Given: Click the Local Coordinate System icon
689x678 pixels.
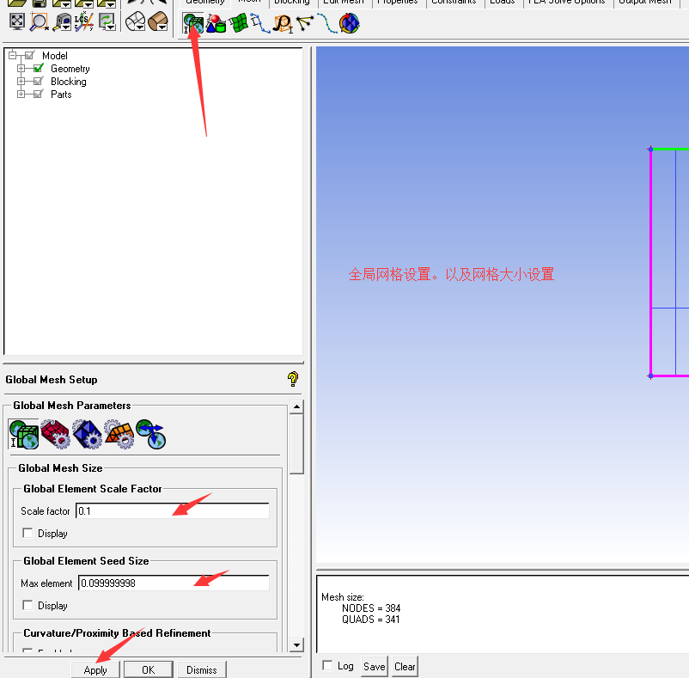Looking at the screenshot, I should (83, 22).
